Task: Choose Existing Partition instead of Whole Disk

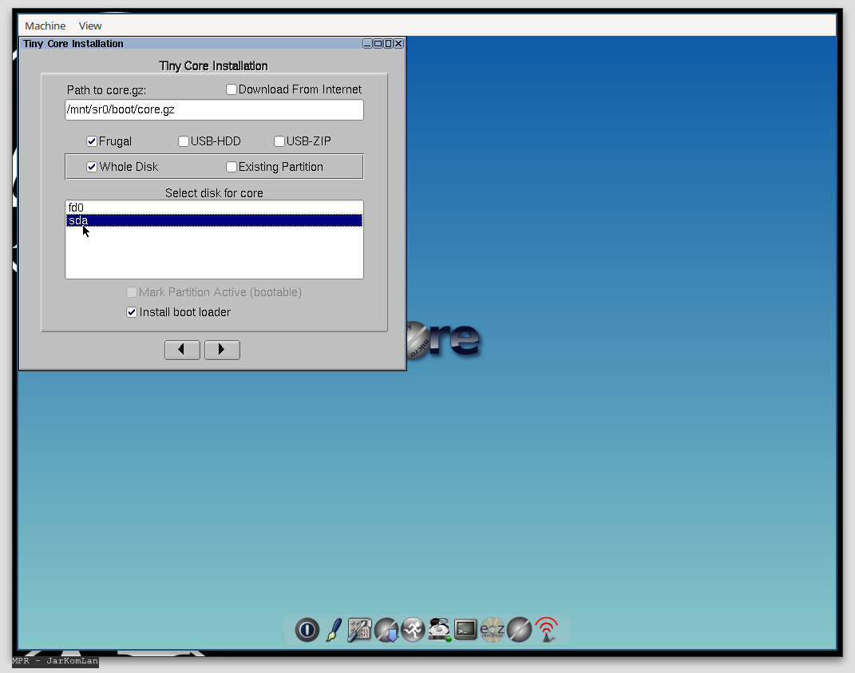Action: tap(231, 166)
